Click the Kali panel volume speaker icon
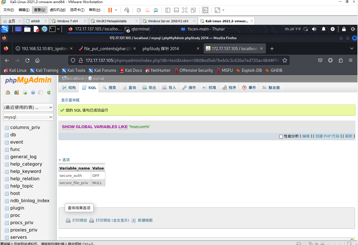The height and width of the screenshot is (245, 358). pyautogui.click(x=315, y=29)
